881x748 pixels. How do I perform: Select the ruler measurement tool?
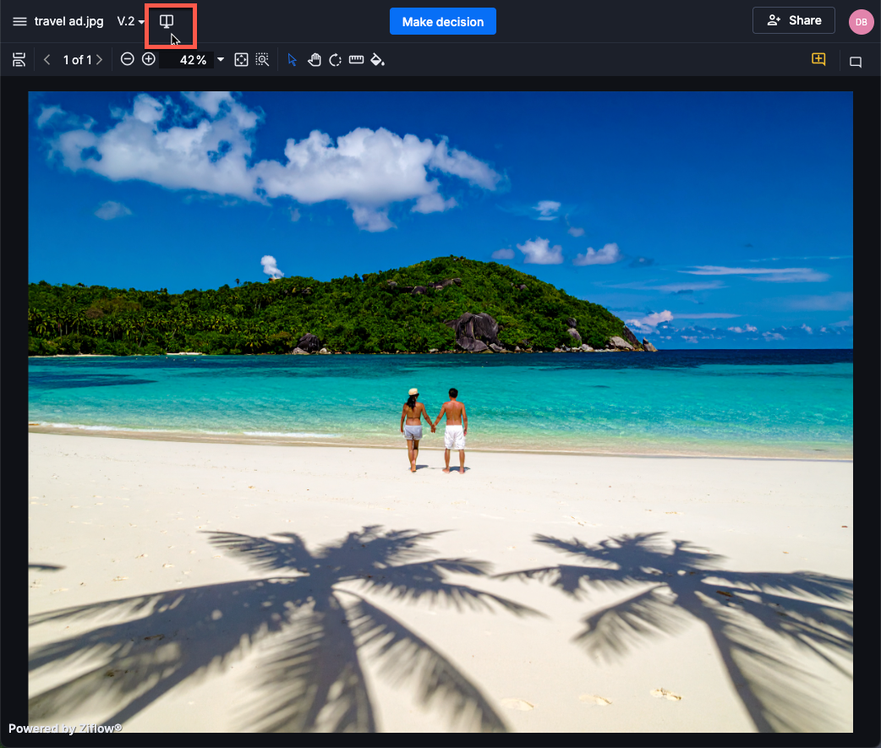pos(356,59)
